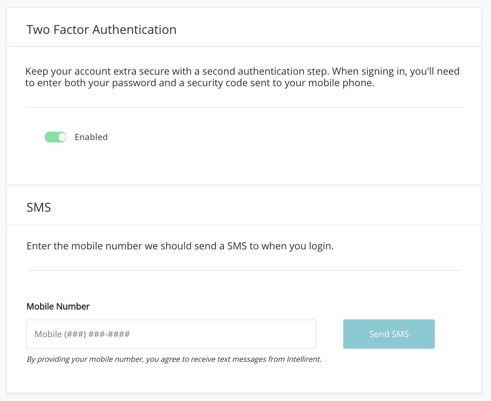The width and height of the screenshot is (491, 401).
Task: Click the SMS section heading
Action: coord(39,207)
